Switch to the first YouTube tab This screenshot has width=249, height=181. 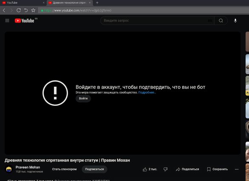coord(23,3)
